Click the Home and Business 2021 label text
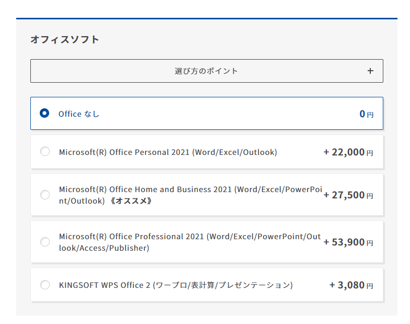This screenshot has width=410, height=324. click(190, 195)
